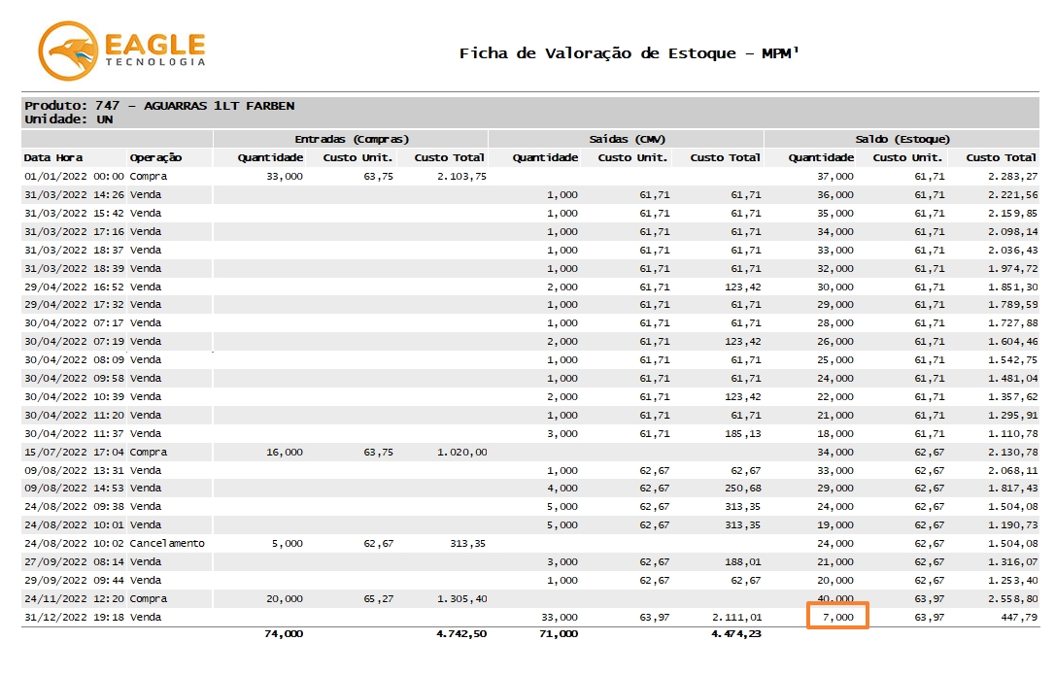Click the entries total cost 4.742,50
1055x675 pixels.
point(461,634)
